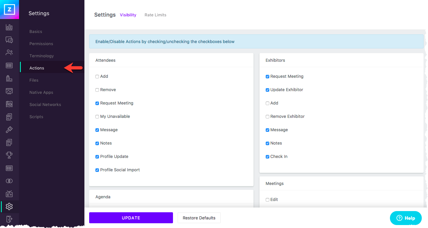The height and width of the screenshot is (228, 428).
Task: Open the table icon below the trophy
Action: click(x=9, y=168)
